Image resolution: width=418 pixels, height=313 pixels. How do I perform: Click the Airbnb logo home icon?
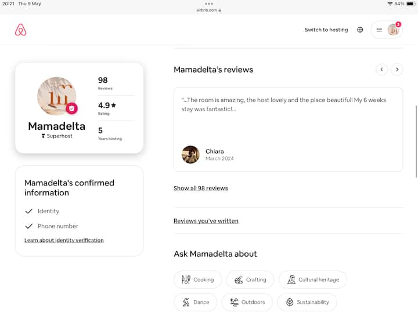click(21, 30)
